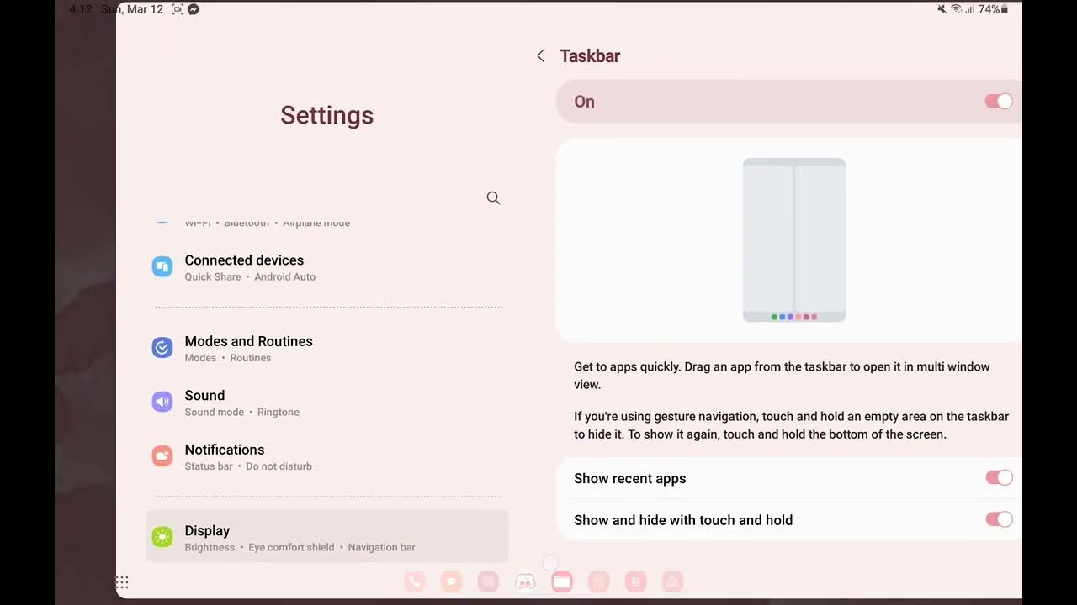The height and width of the screenshot is (605, 1077).
Task: Tap the mute icon in status bar
Action: 942,9
